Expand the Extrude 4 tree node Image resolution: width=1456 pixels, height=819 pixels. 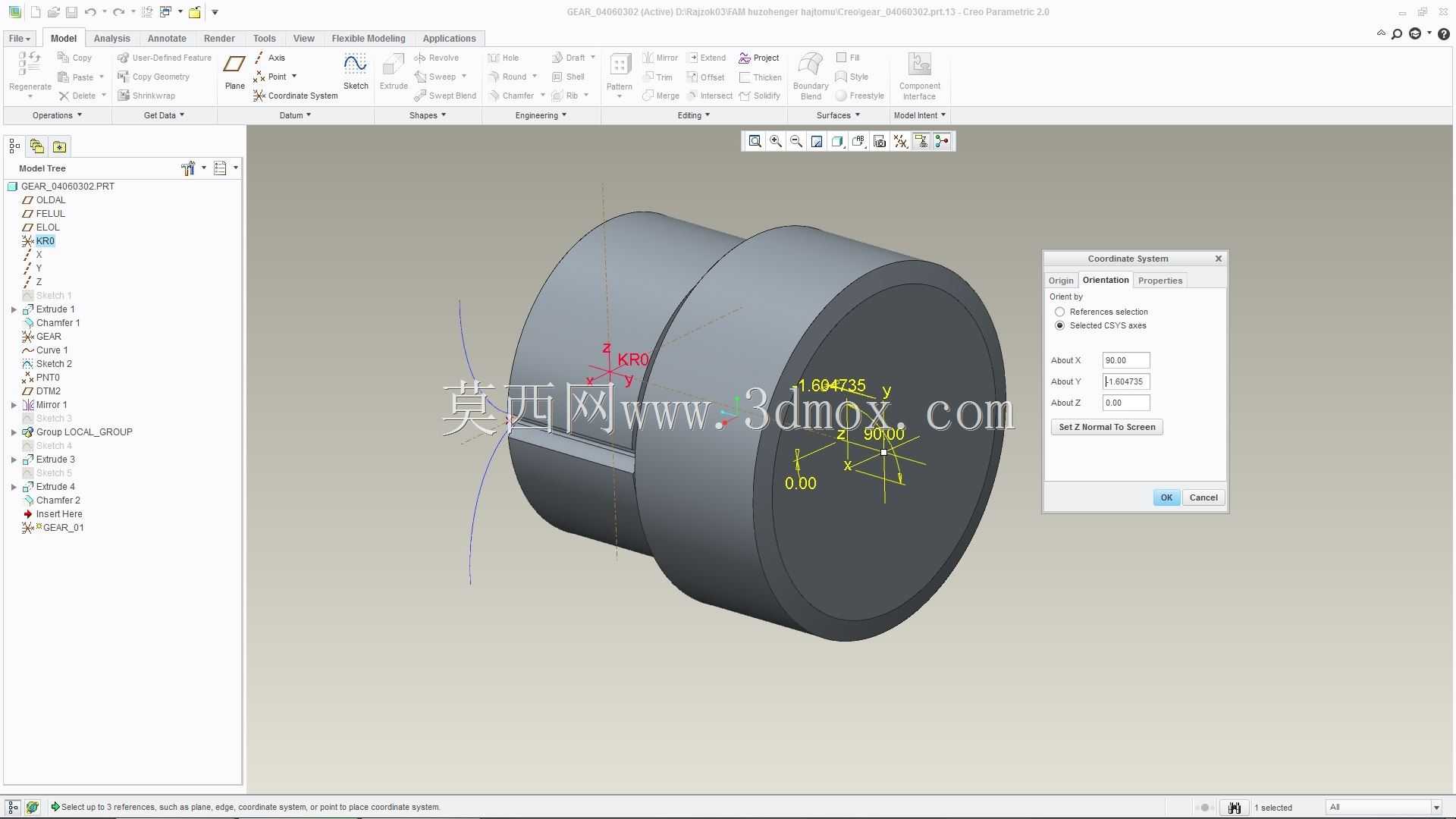click(14, 487)
